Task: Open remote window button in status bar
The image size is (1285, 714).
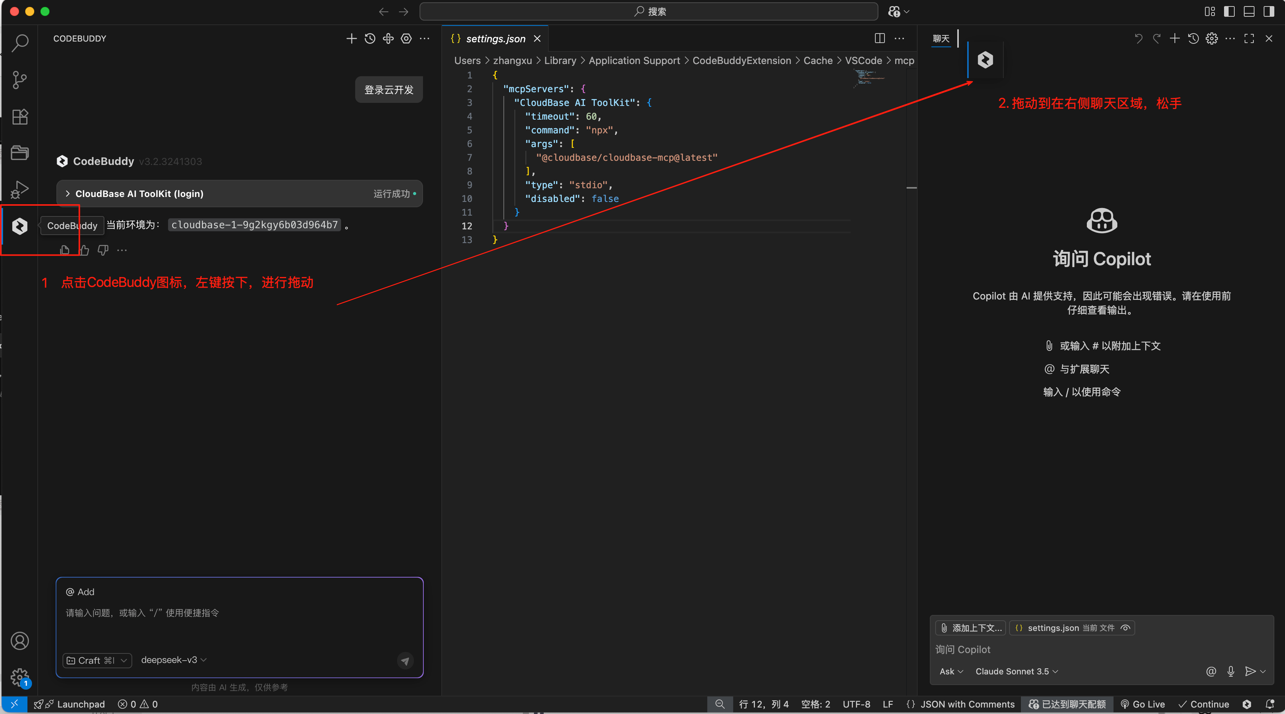Action: coord(14,704)
